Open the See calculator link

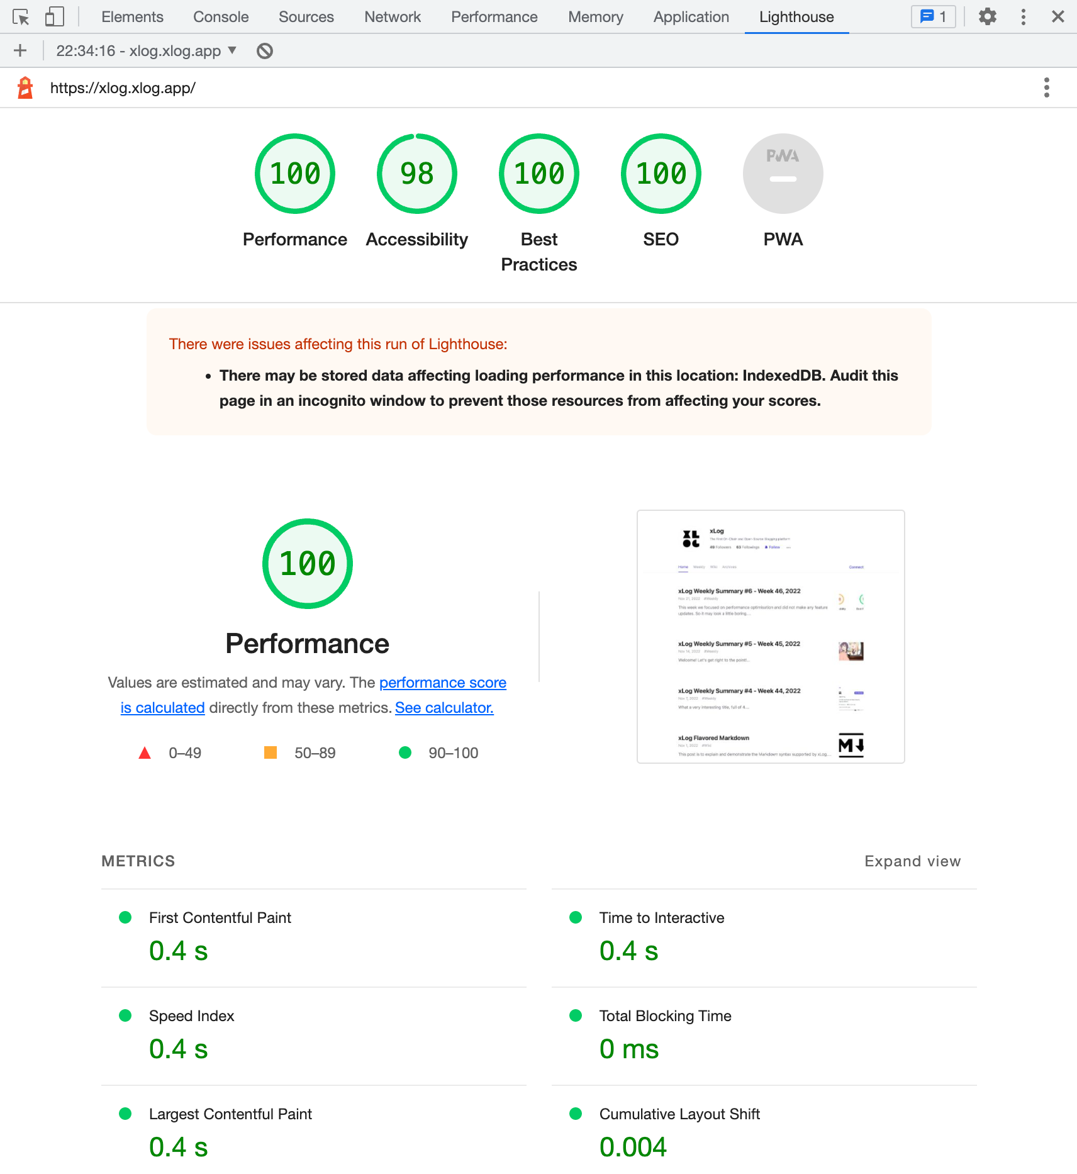coord(444,708)
